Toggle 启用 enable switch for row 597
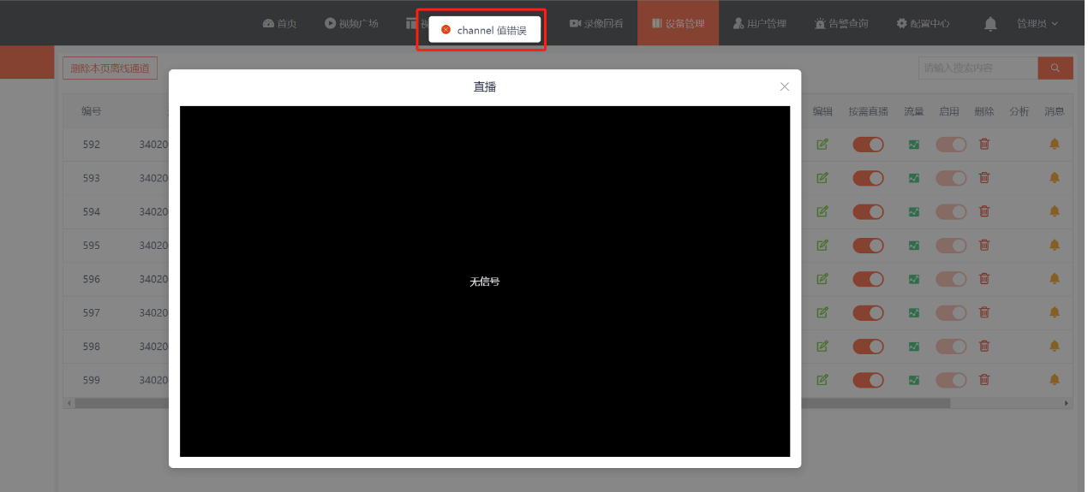The image size is (1088, 492). (x=951, y=312)
